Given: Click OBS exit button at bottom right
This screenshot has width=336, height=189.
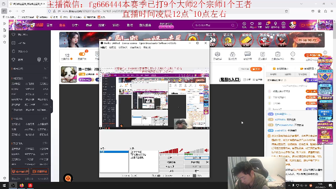Looking at the screenshot, I should click(x=197, y=171).
